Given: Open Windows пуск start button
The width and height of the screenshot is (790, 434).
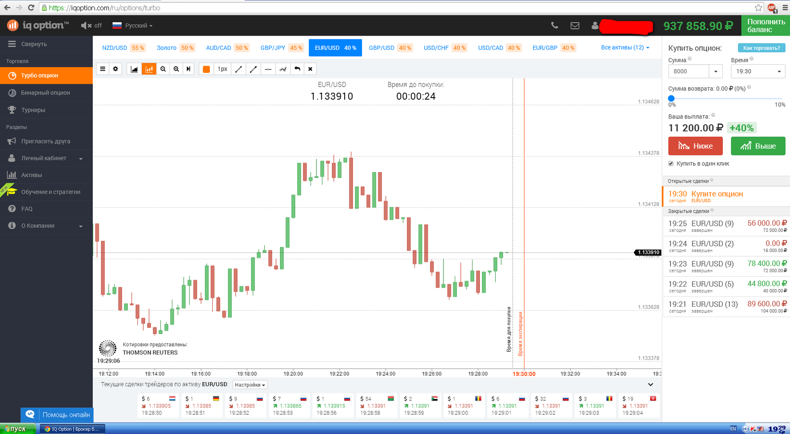Looking at the screenshot, I should pos(18,429).
